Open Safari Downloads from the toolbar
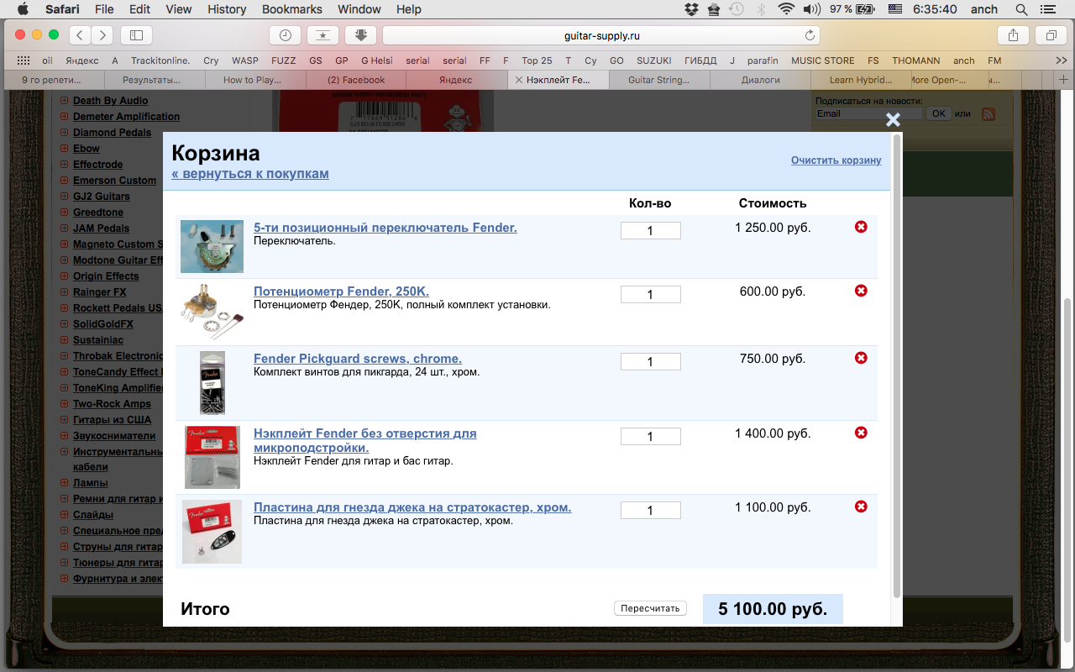The image size is (1075, 672). click(x=360, y=35)
